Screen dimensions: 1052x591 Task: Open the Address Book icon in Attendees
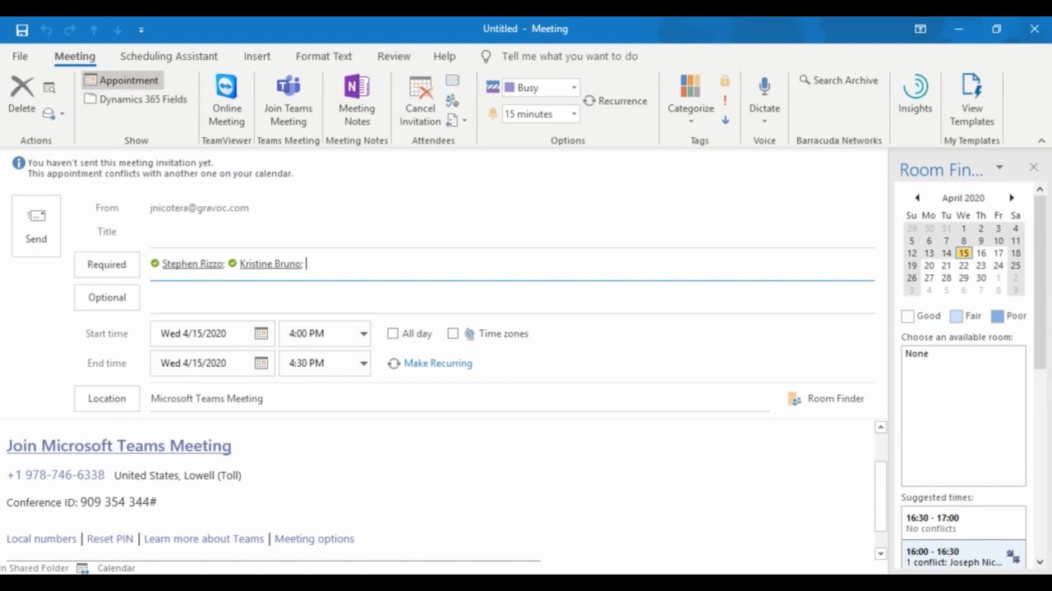pyautogui.click(x=453, y=80)
